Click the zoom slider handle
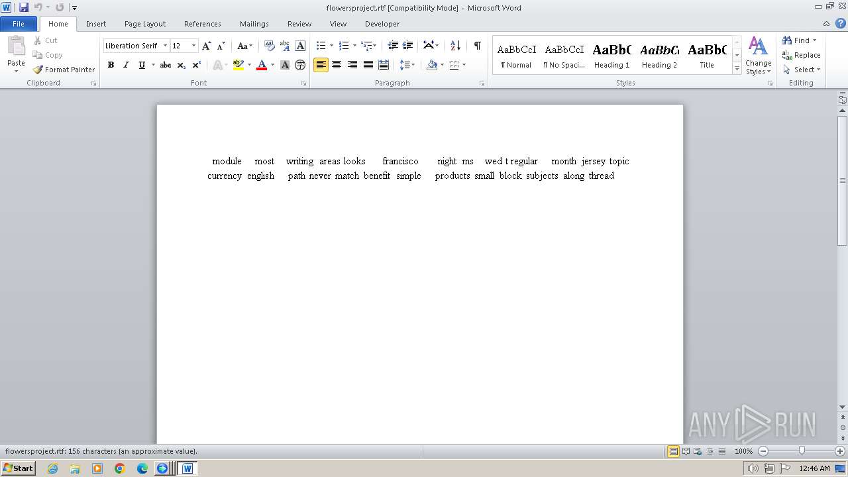Image resolution: width=848 pixels, height=477 pixels. (802, 451)
